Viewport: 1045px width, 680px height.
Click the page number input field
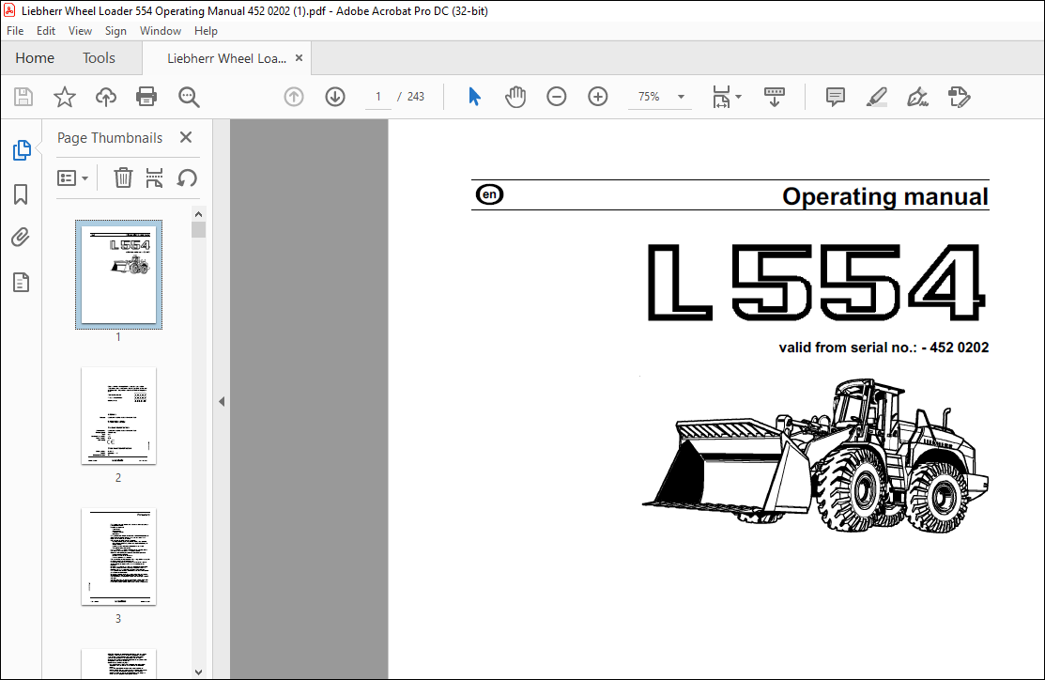[377, 97]
